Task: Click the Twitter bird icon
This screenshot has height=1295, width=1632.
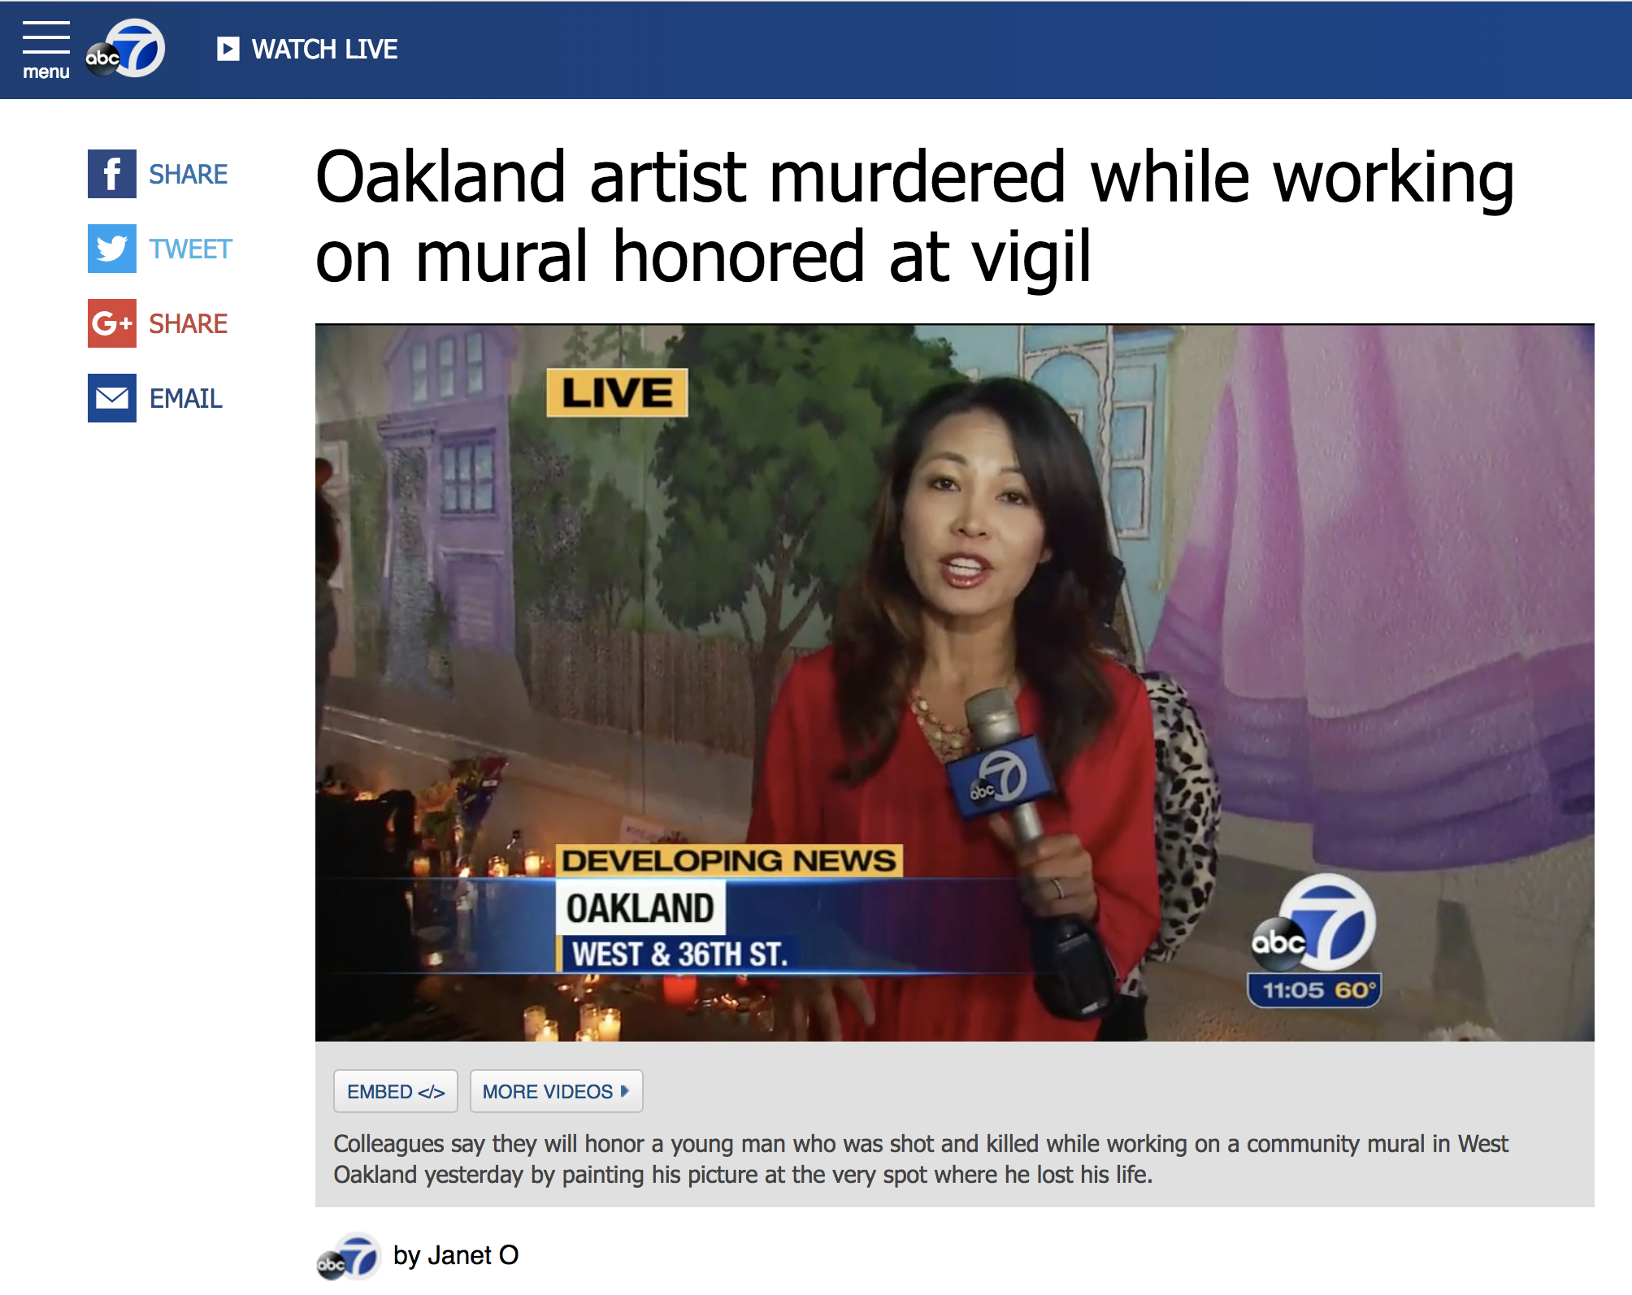Action: (x=112, y=249)
